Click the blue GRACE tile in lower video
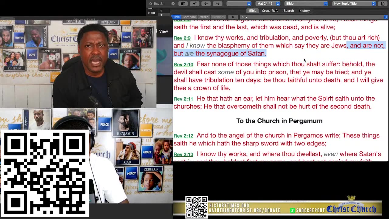The height and width of the screenshot is (219, 389). (147, 152)
